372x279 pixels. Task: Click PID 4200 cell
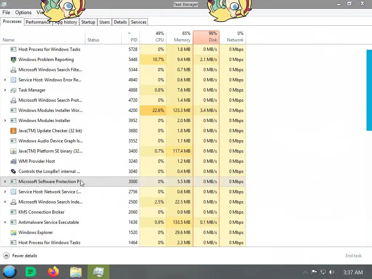point(130,110)
